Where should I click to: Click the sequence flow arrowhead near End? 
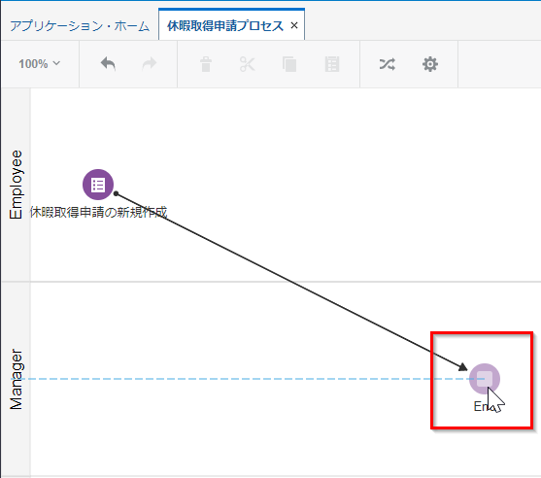463,367
